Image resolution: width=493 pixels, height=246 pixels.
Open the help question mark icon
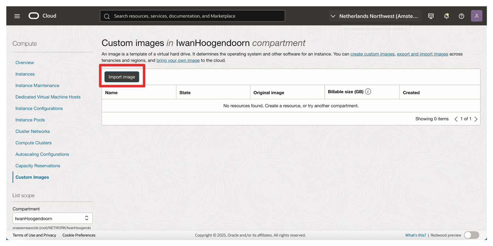tap(461, 16)
